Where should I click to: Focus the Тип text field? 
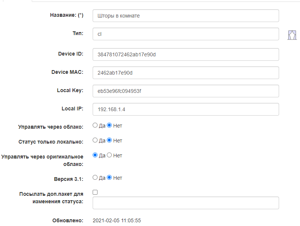[x=186, y=34]
